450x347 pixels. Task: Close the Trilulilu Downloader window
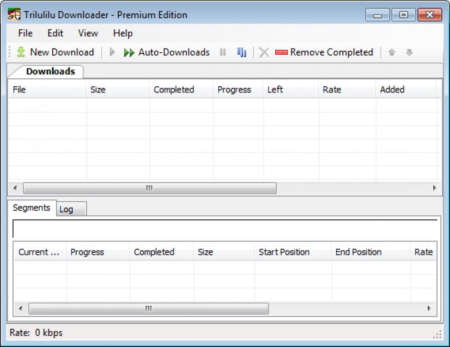pos(429,15)
